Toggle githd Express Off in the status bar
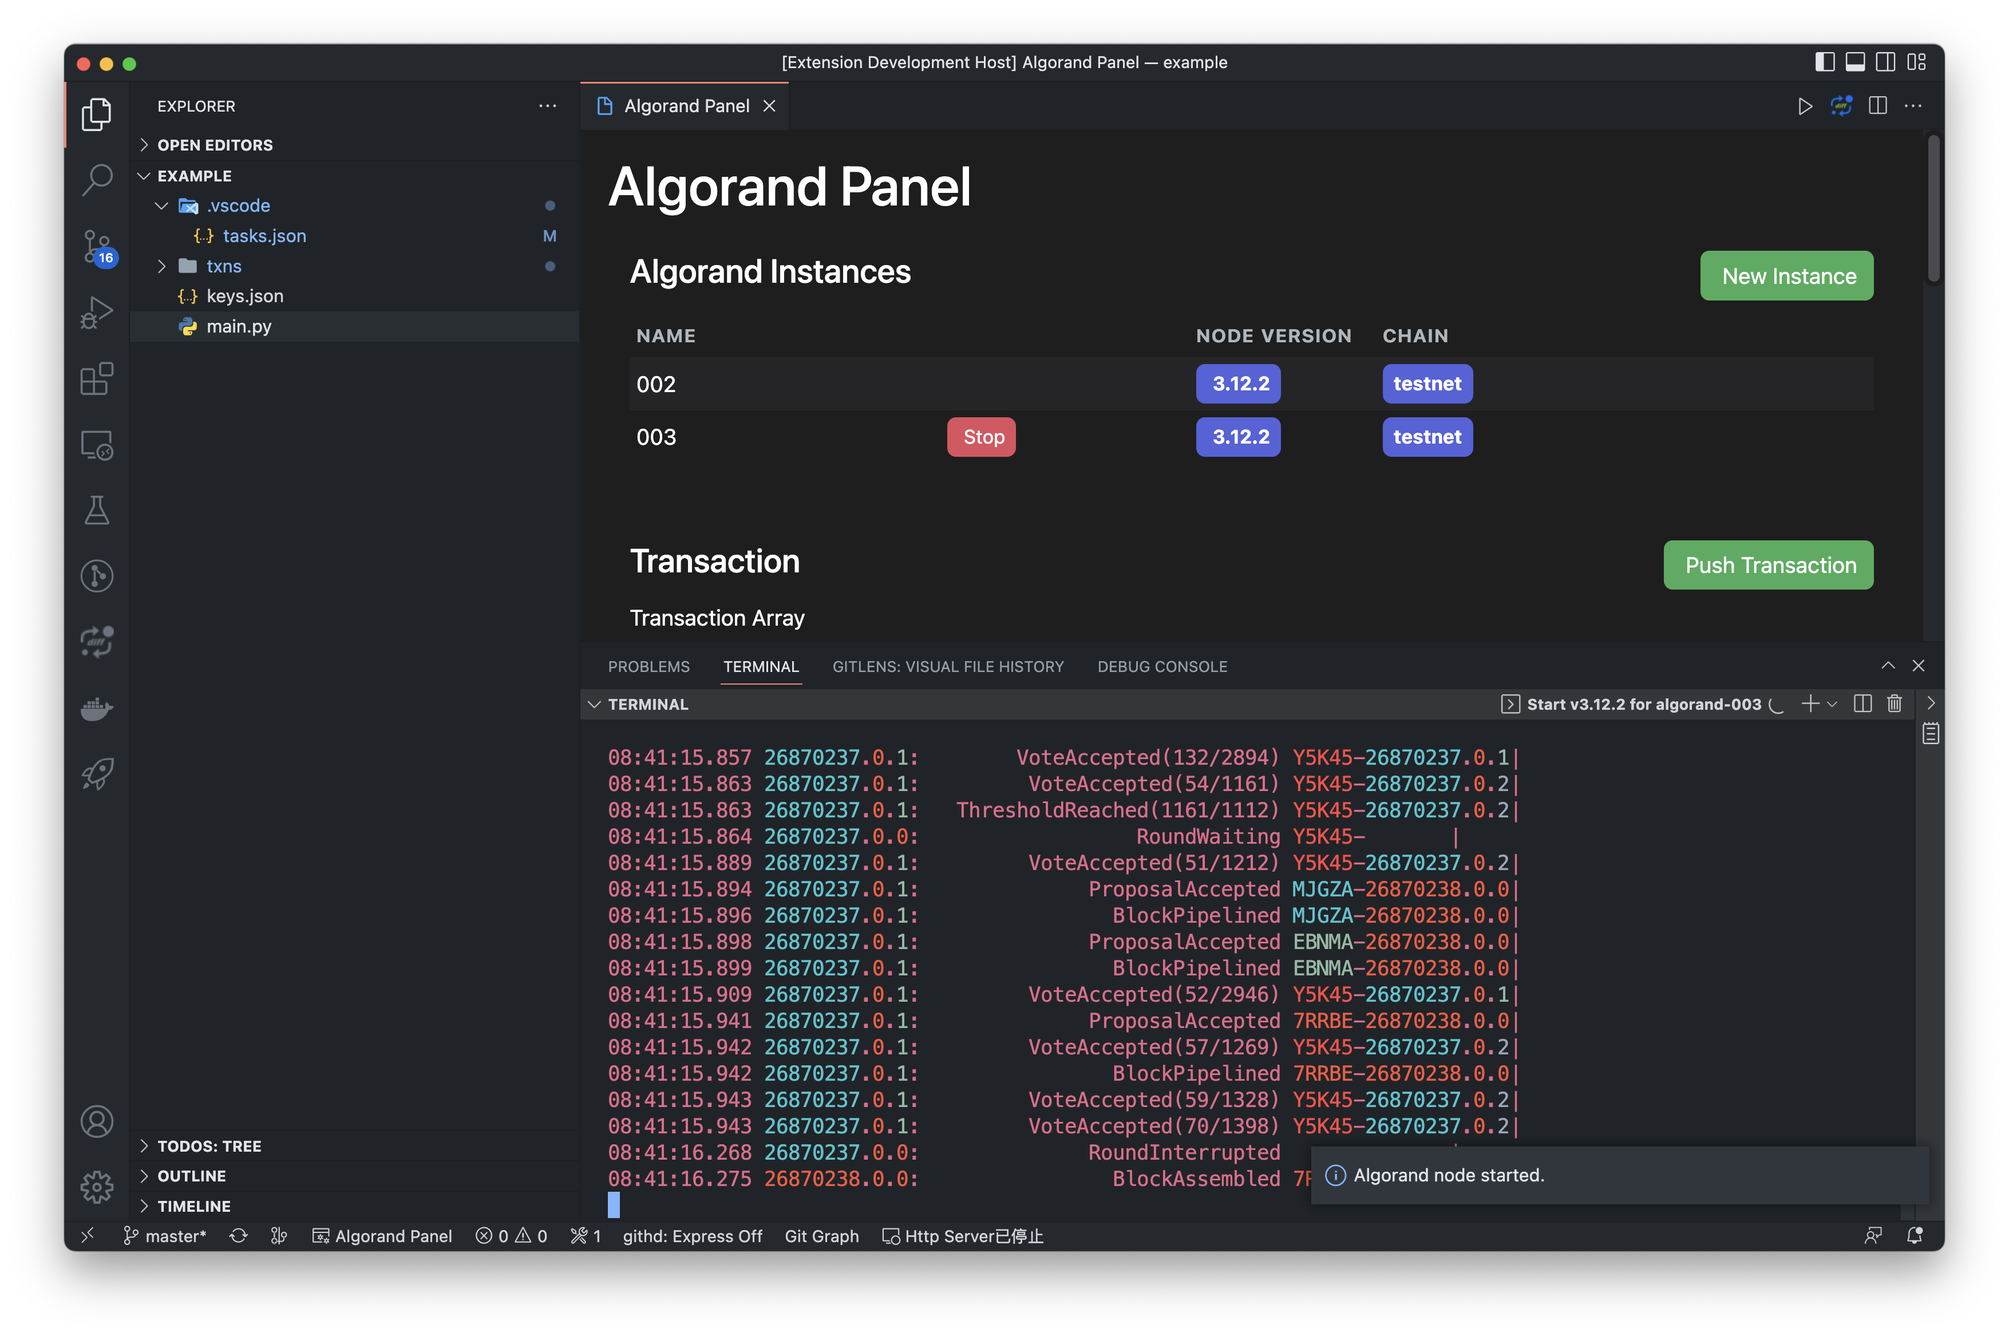 (692, 1236)
